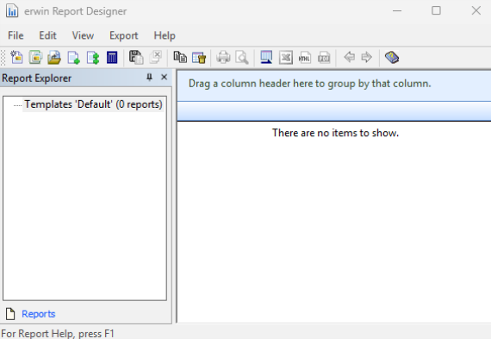Click the 'Report Explorer' panel title
Viewport: 491px width, 339px height.
pos(37,78)
